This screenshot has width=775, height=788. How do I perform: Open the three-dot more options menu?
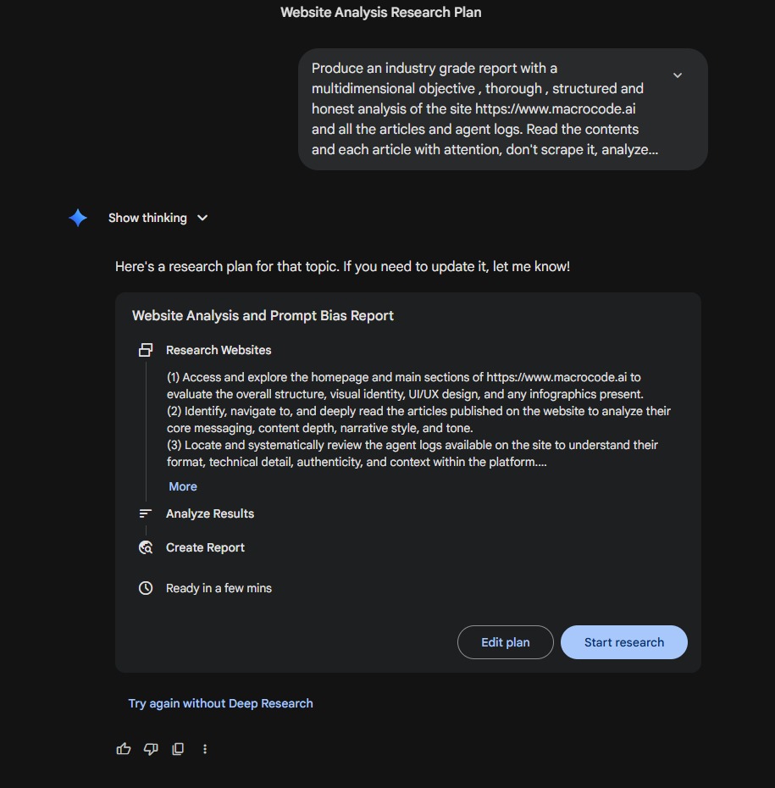[205, 749]
